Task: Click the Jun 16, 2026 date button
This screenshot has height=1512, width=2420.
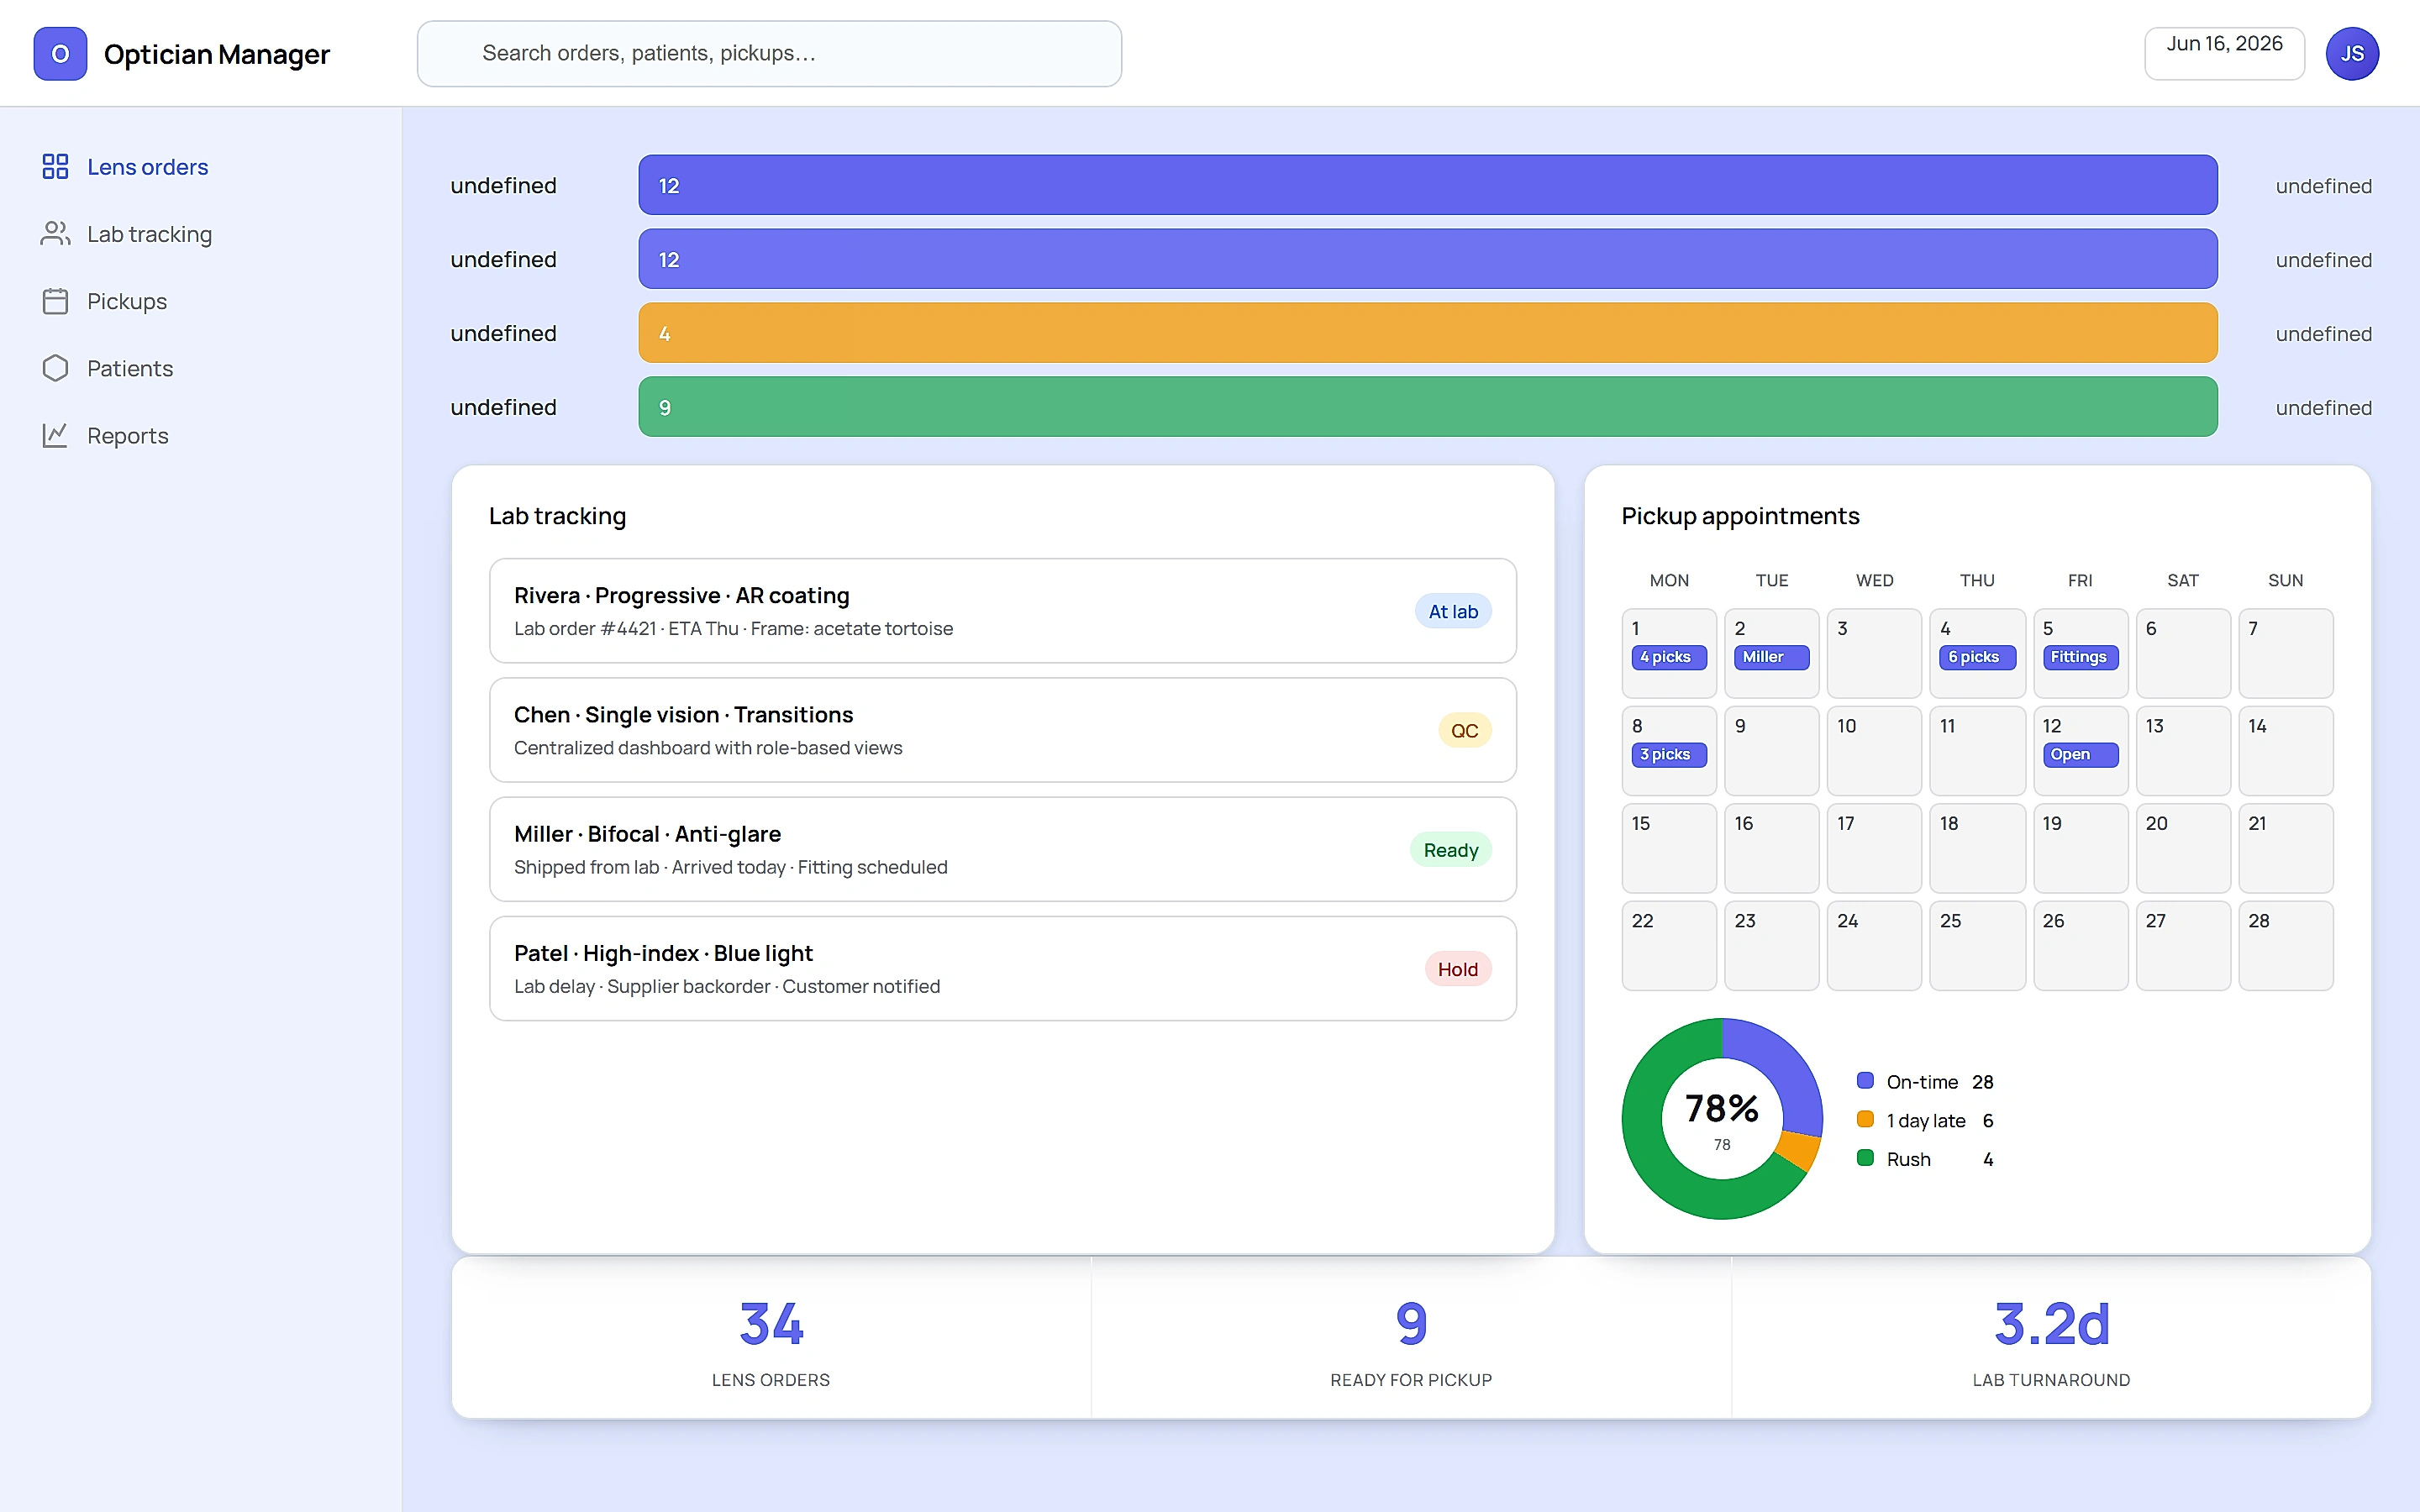Action: click(2224, 54)
